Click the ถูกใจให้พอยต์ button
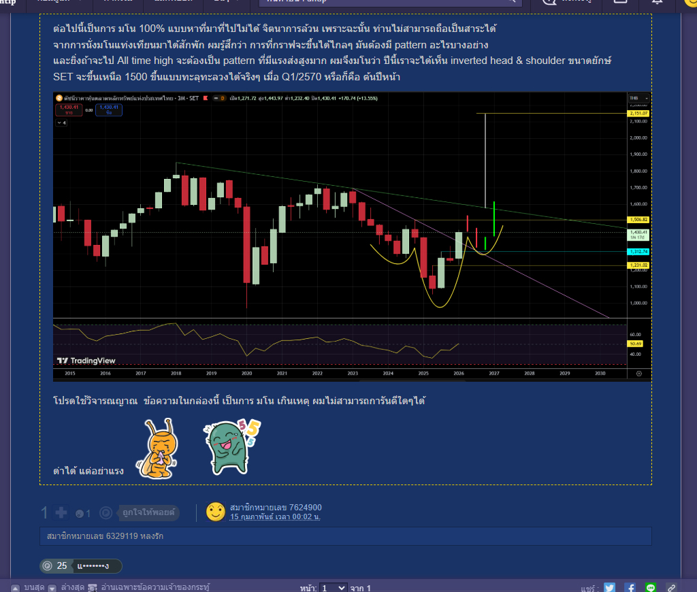 point(149,512)
